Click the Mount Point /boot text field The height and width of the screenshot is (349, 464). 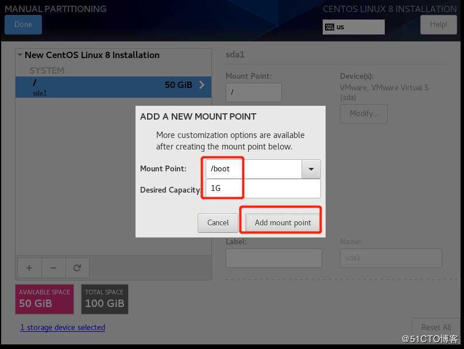coord(254,169)
